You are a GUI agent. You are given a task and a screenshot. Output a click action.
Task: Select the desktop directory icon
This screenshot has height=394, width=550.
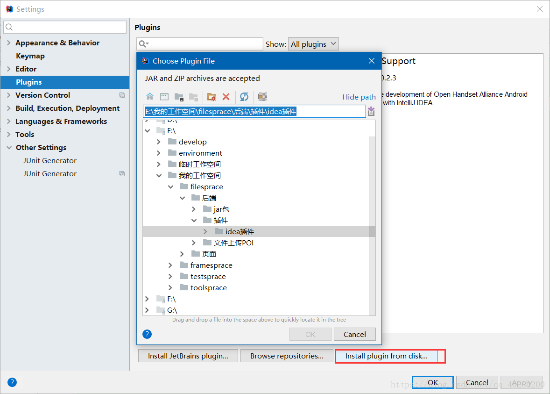pyautogui.click(x=164, y=97)
